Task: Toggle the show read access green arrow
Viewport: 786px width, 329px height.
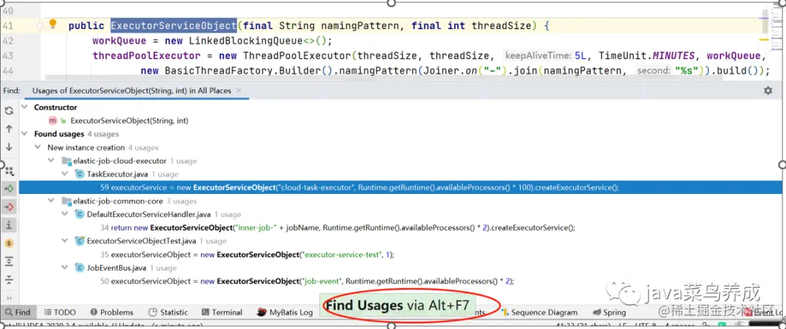Action: 9,189
